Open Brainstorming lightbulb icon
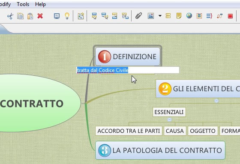The width and height of the screenshot is (240, 164). (x=67, y=16)
